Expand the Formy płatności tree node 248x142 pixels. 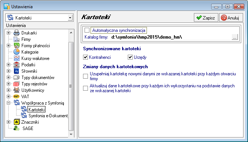tap(9, 46)
